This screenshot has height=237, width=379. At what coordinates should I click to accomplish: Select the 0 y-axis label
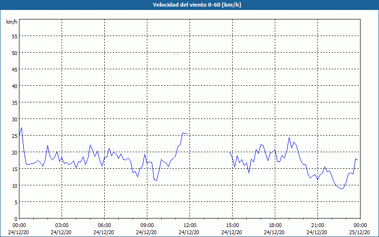click(16, 220)
